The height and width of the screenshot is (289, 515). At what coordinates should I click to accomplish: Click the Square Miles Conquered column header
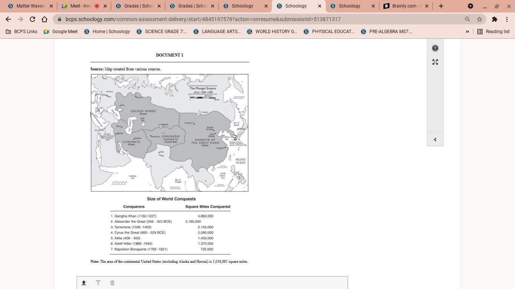[x=208, y=207]
